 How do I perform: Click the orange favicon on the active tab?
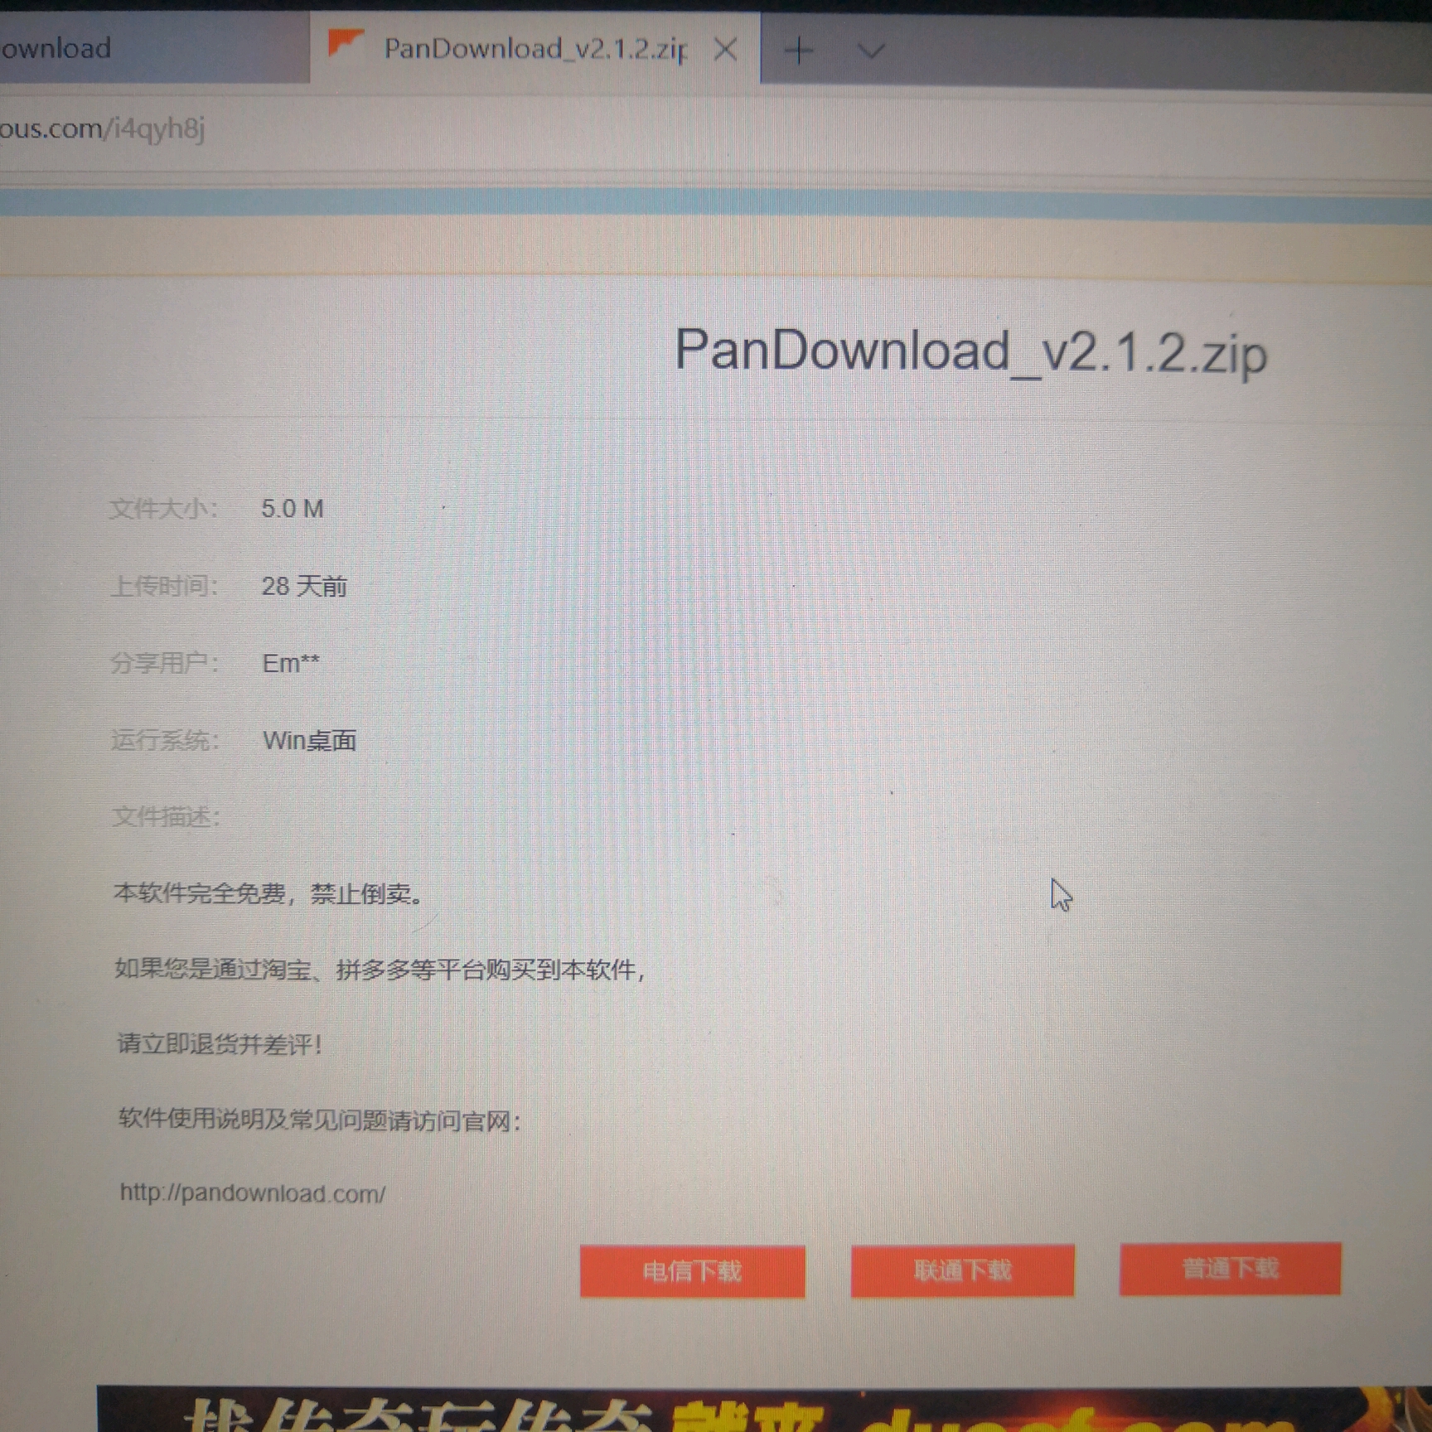[345, 43]
